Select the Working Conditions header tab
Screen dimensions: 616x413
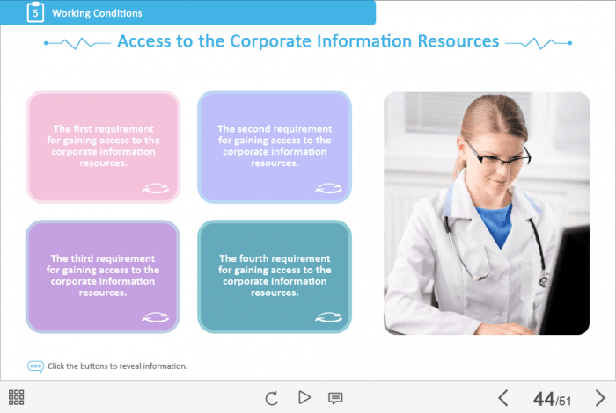click(x=97, y=13)
